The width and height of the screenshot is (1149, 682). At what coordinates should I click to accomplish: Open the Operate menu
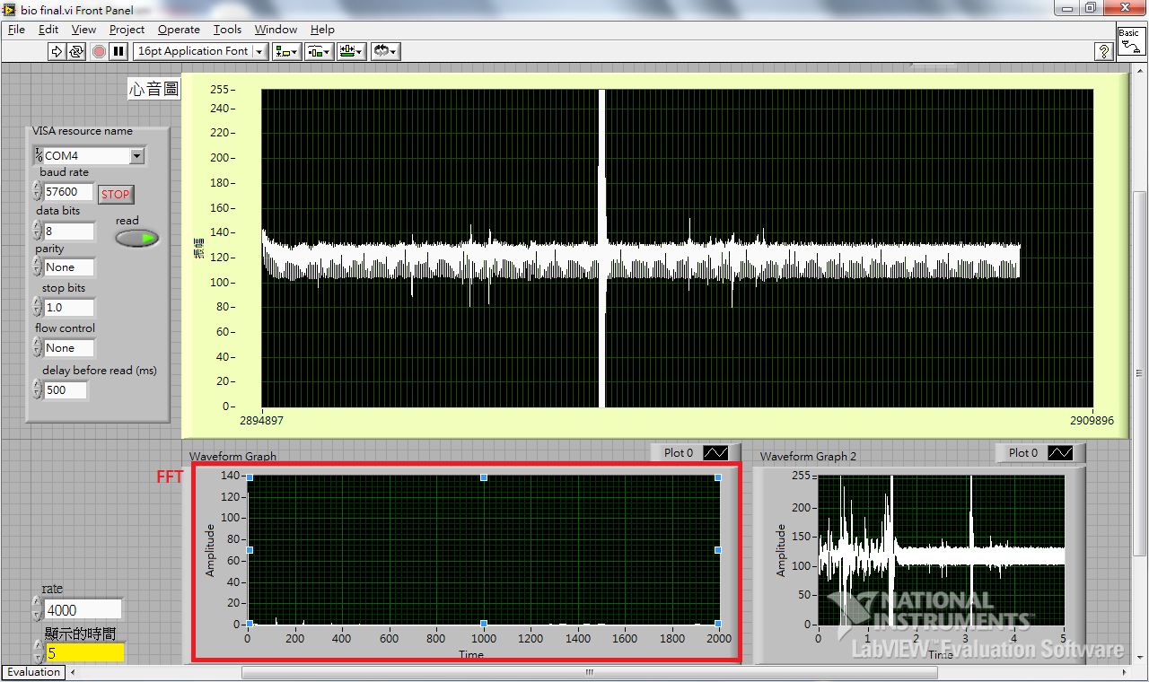point(179,30)
